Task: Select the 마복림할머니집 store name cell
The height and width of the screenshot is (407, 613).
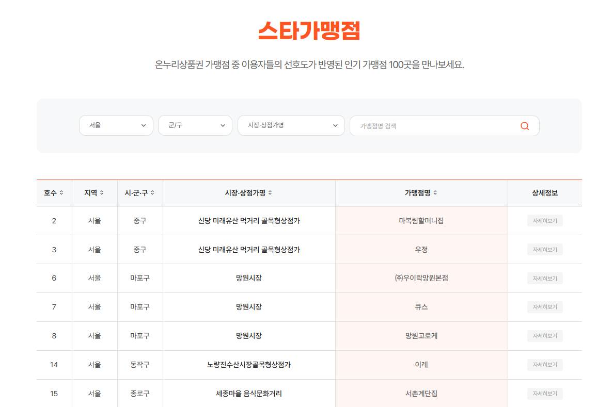Action: 421,221
